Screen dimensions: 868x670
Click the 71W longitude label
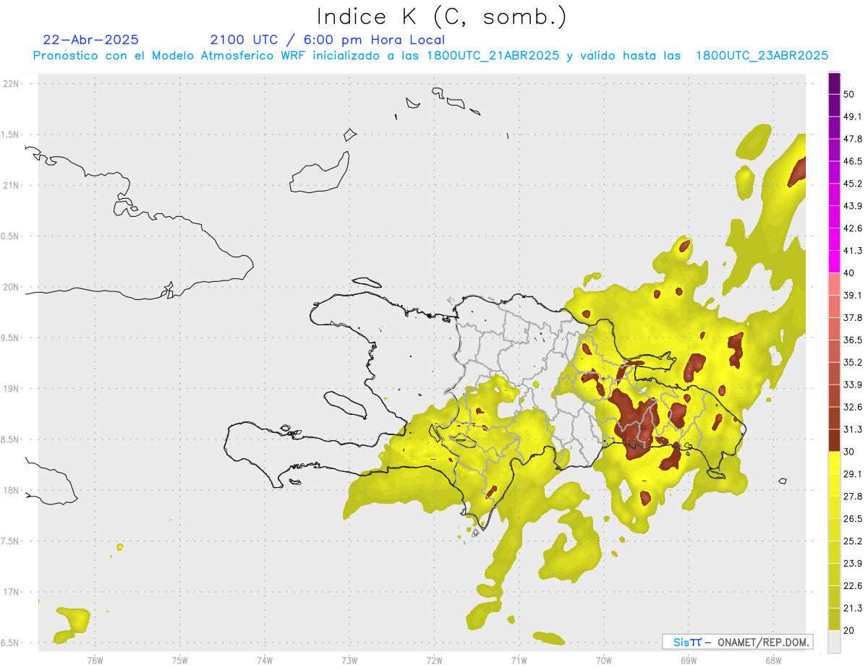click(x=519, y=660)
